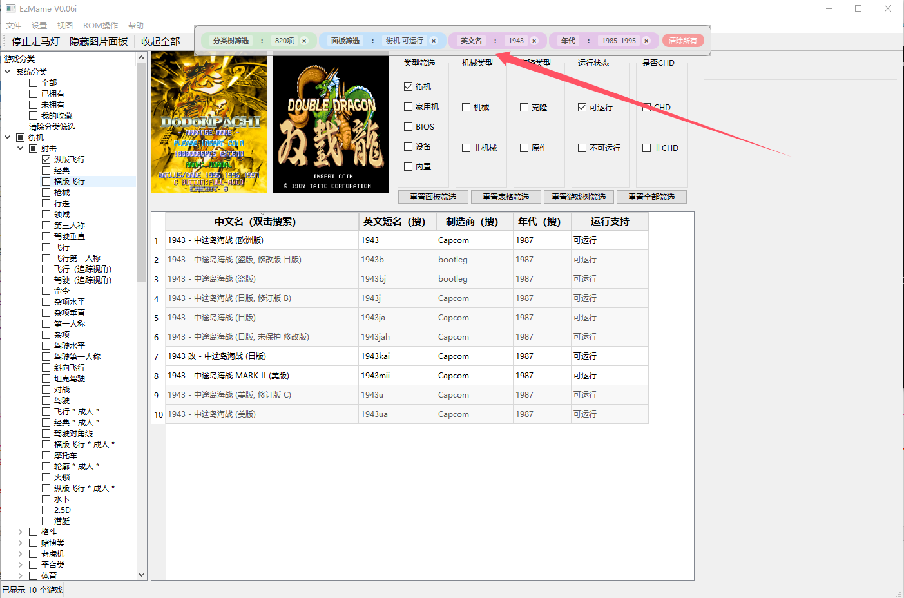Open the 设置 menu
This screenshot has width=904, height=598.
(39, 26)
